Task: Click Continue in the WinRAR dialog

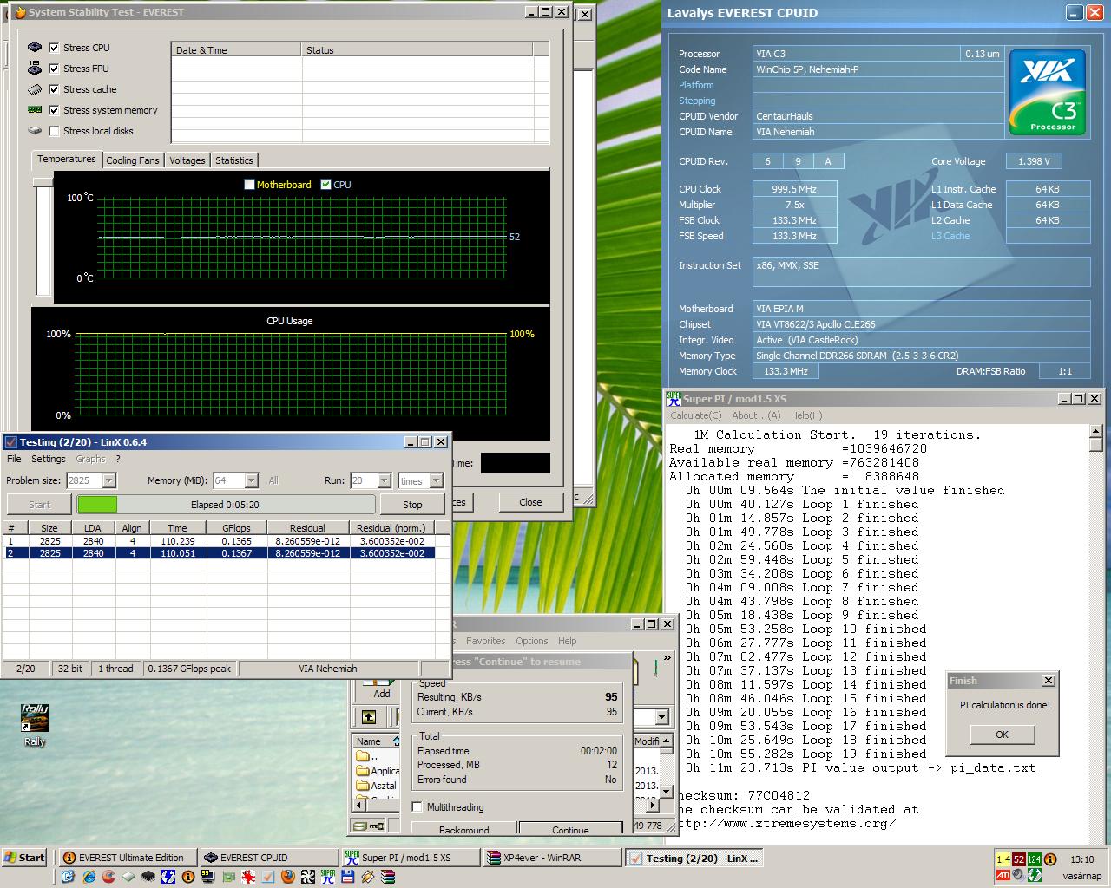Action: [570, 829]
